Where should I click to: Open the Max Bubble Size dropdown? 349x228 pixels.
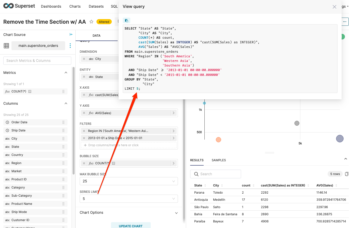[129, 181]
